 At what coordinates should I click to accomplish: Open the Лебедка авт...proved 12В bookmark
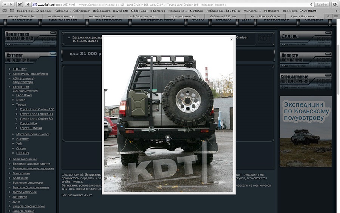click(x=110, y=11)
